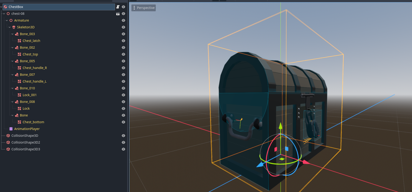
Task: Open the script attached to ChestBox
Action: pos(118,7)
